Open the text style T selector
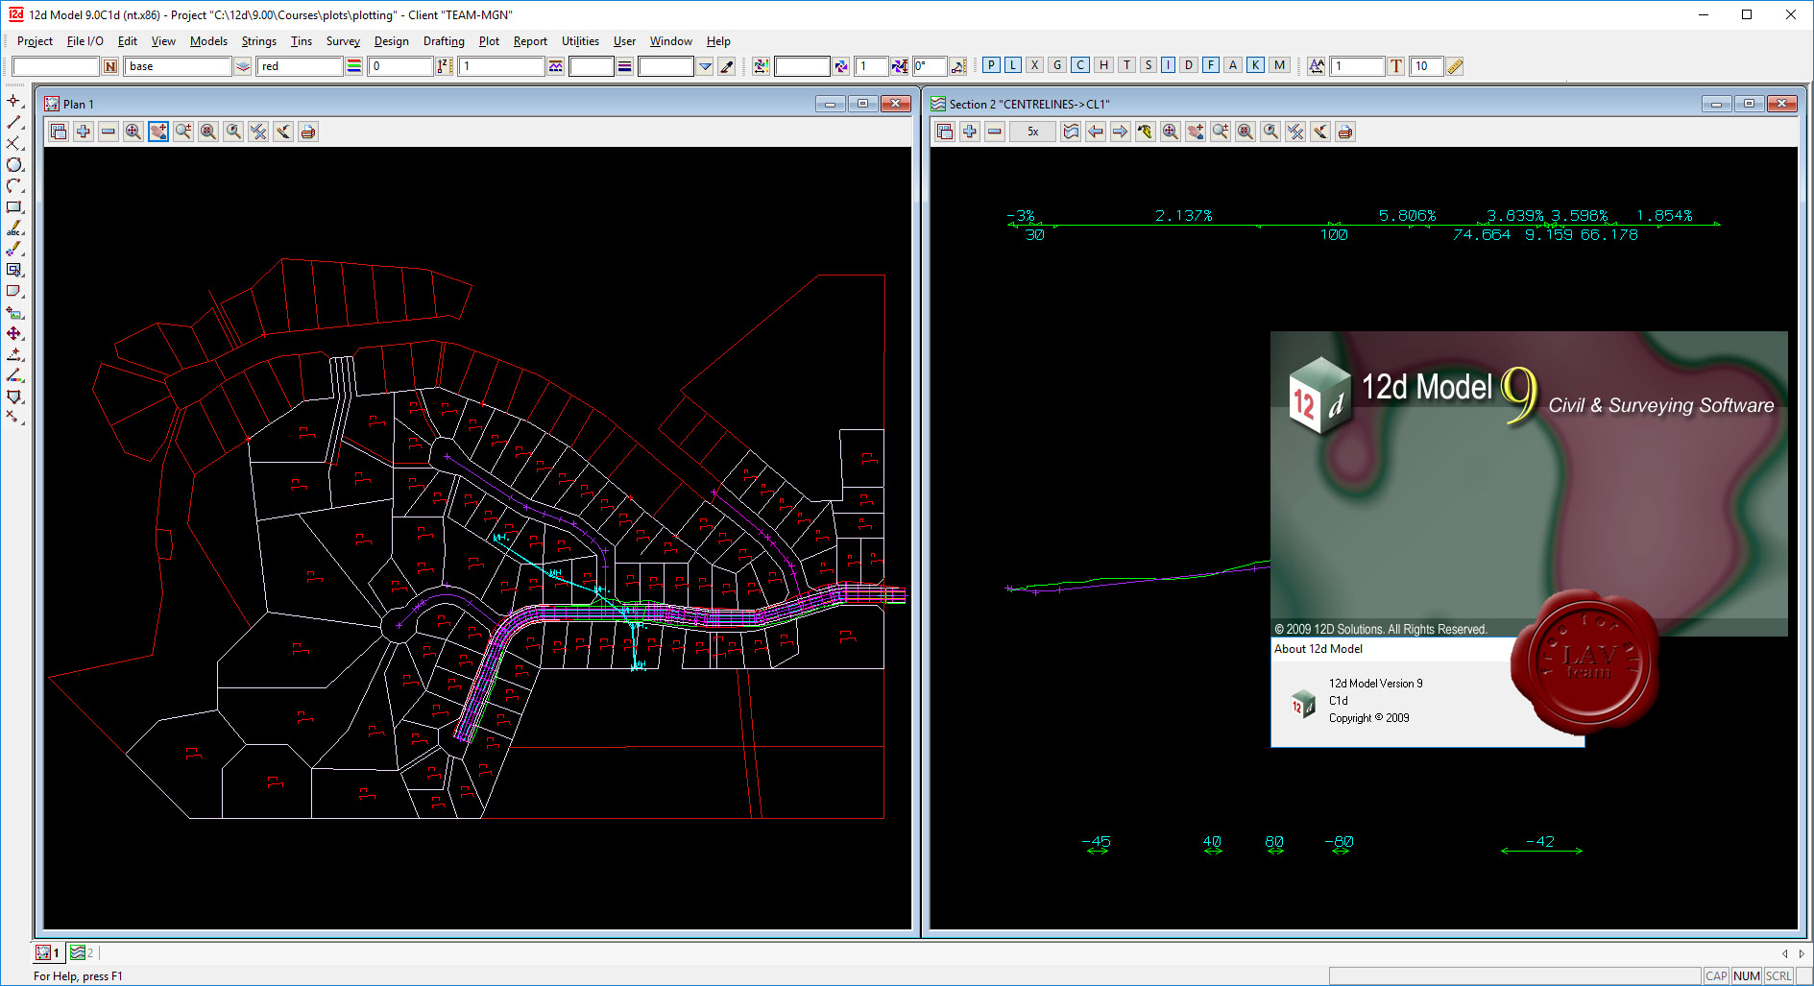Image resolution: width=1814 pixels, height=986 pixels. [x=1396, y=66]
